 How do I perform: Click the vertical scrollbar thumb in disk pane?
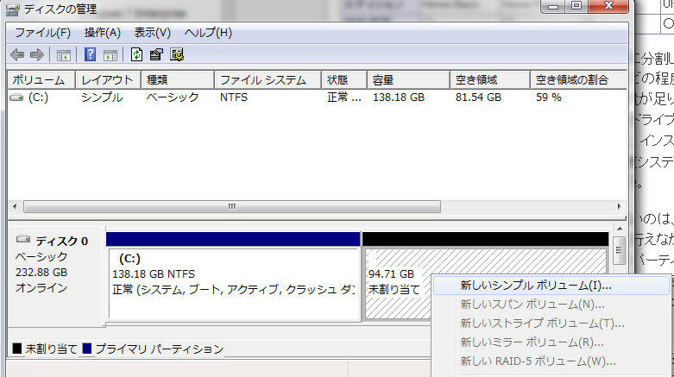(x=619, y=250)
